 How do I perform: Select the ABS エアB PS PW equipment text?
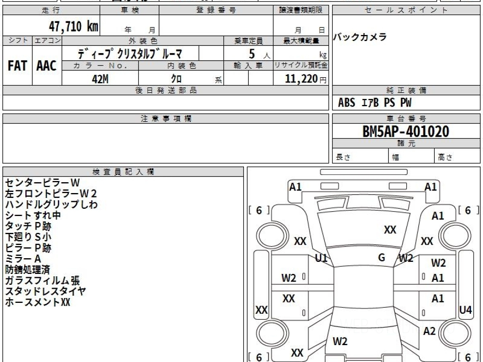click(x=375, y=103)
